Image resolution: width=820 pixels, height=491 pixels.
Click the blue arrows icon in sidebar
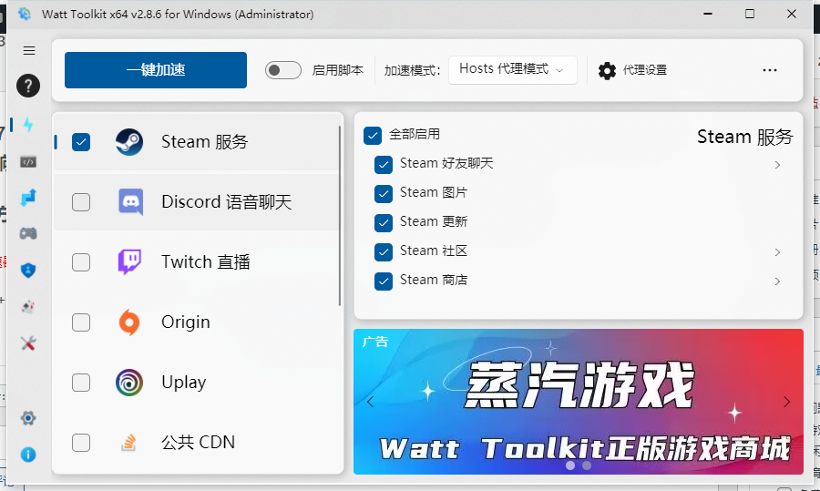(x=28, y=198)
